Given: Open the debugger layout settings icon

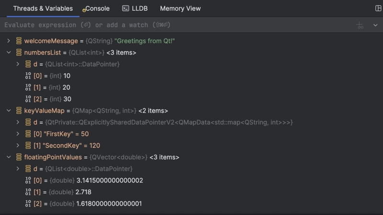Looking at the screenshot, I should pyautogui.click(x=373, y=9).
